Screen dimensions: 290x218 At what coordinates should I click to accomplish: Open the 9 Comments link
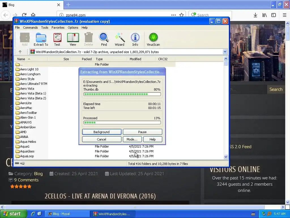[26, 180]
